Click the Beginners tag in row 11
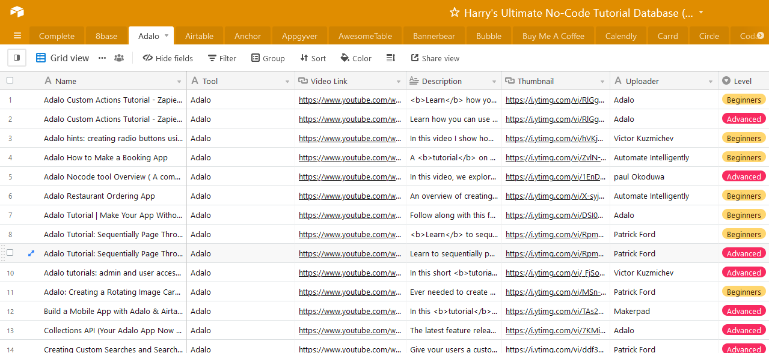The width and height of the screenshot is (769, 353). click(x=744, y=292)
